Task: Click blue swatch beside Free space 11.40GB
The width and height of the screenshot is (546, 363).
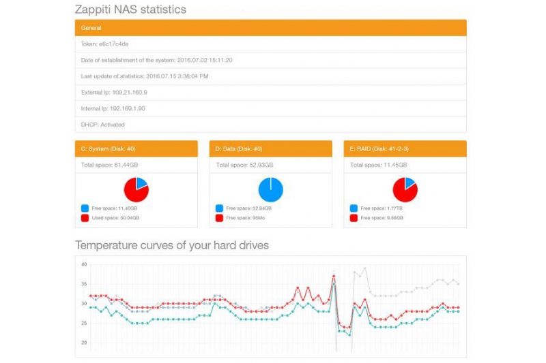Action: (x=85, y=208)
